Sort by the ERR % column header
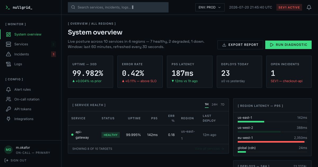This screenshot has width=318, height=167. coord(171,118)
